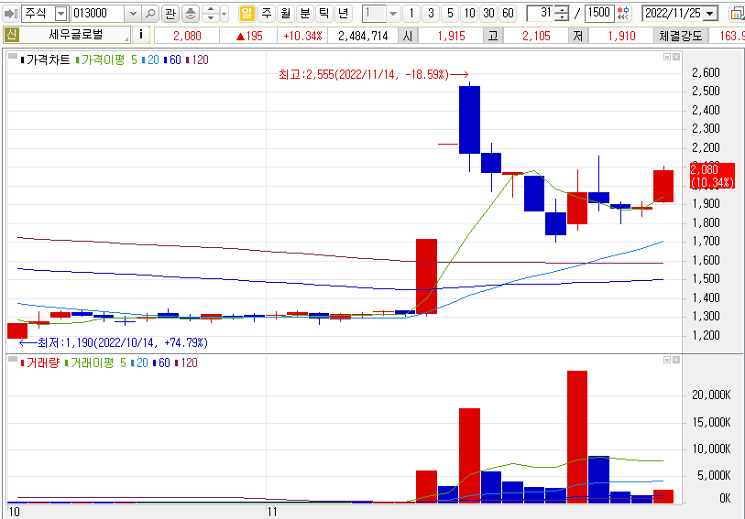Click the high price 2,105 value
The image size is (745, 519).
536,36
